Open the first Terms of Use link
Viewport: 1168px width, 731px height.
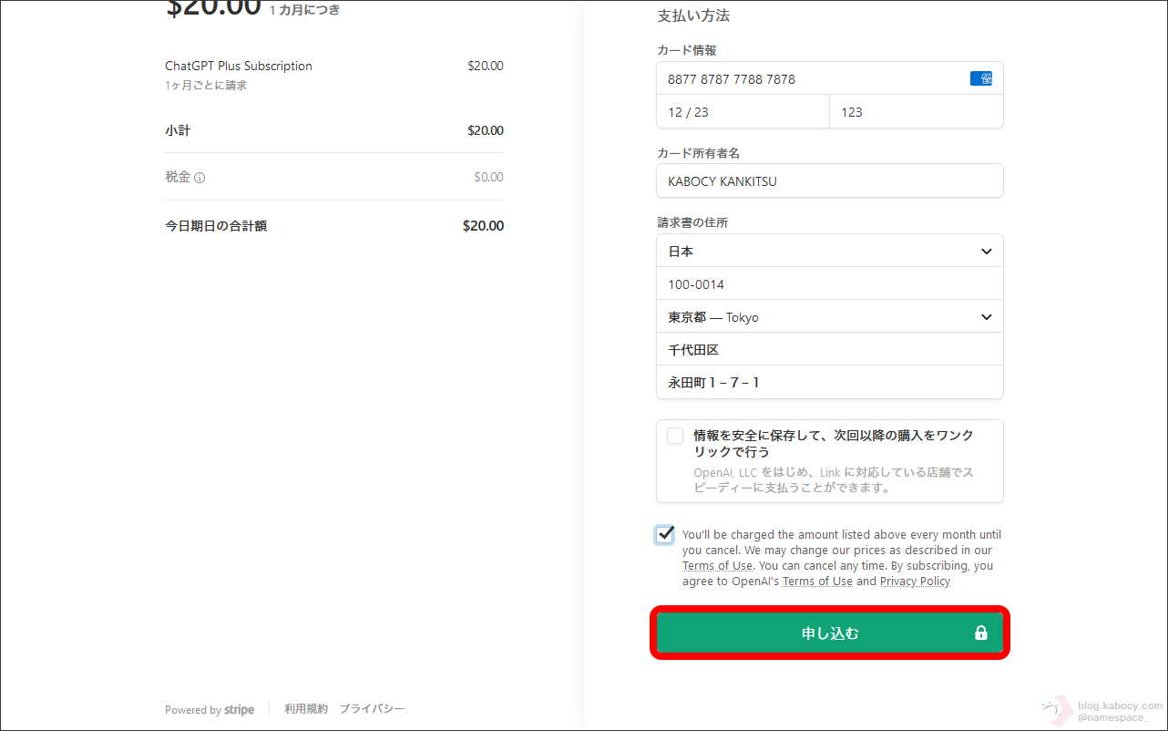point(717,566)
